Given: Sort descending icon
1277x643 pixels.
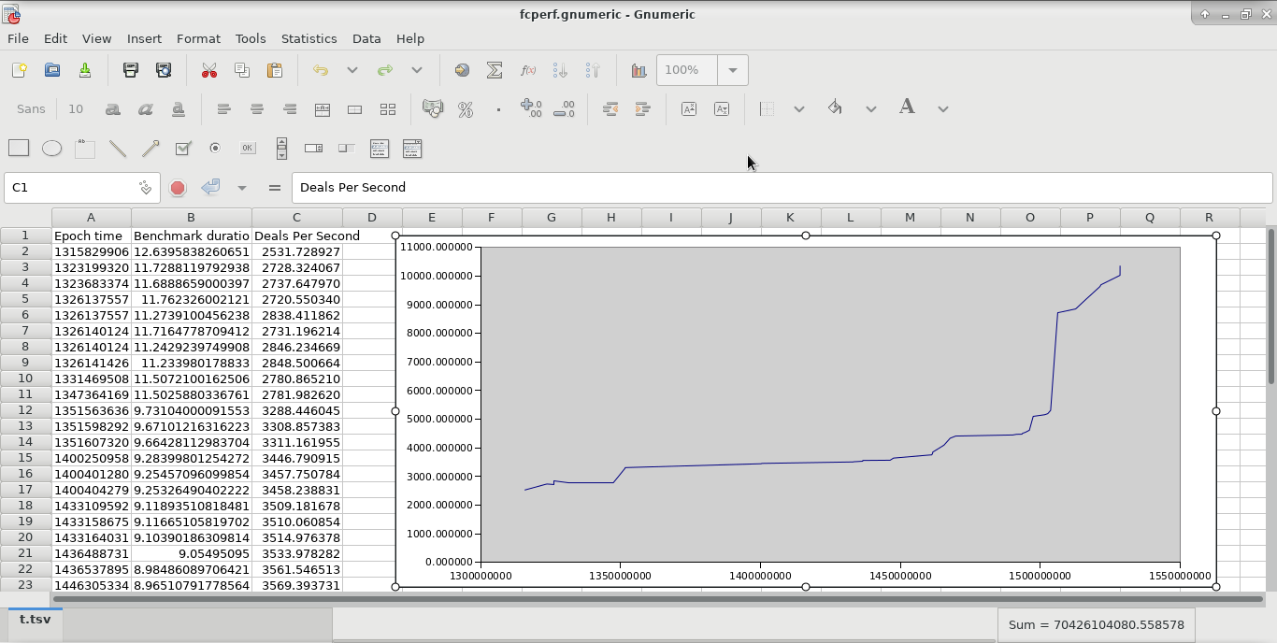Looking at the screenshot, I should coord(593,70).
